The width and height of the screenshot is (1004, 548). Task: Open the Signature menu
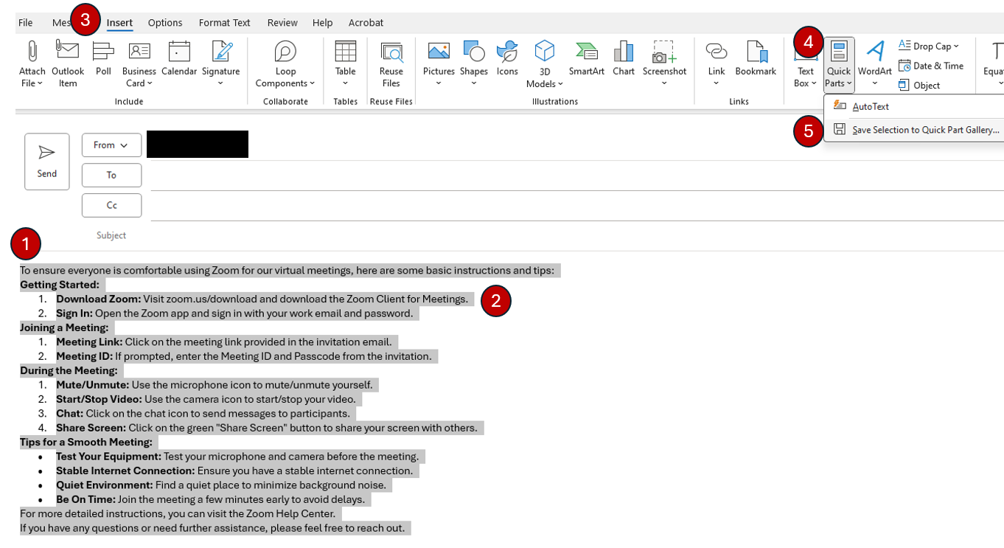(221, 63)
